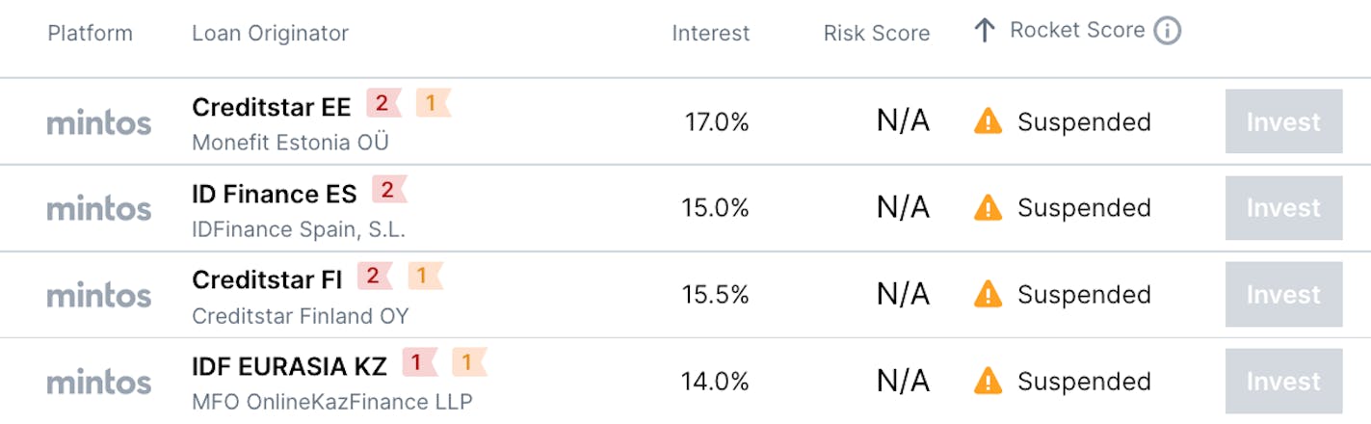Viewport: 1371px width, 424px height.
Task: Click Invest for Creditstar EE
Action: [1283, 121]
